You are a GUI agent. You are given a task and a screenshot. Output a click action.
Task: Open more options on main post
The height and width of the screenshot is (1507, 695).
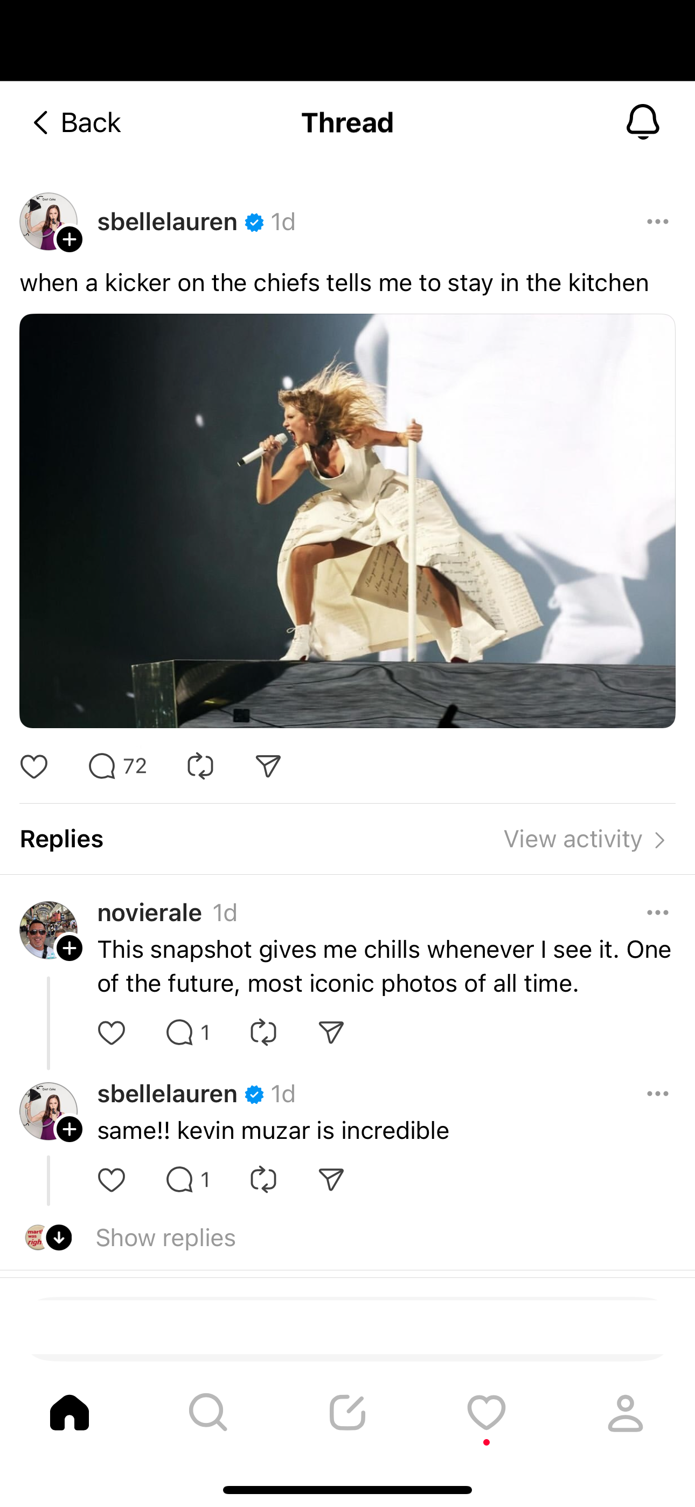click(x=658, y=222)
